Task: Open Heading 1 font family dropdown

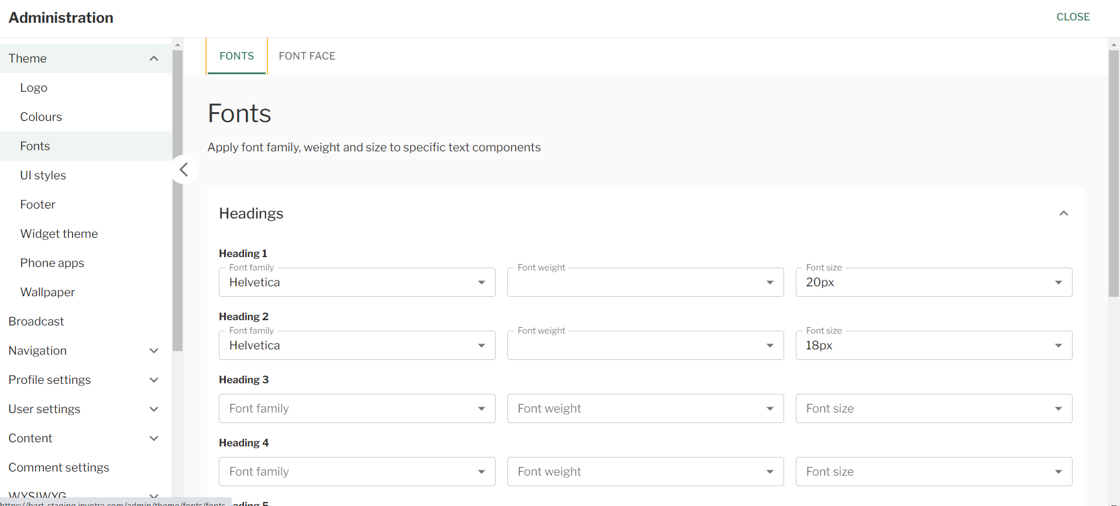Action: [356, 283]
